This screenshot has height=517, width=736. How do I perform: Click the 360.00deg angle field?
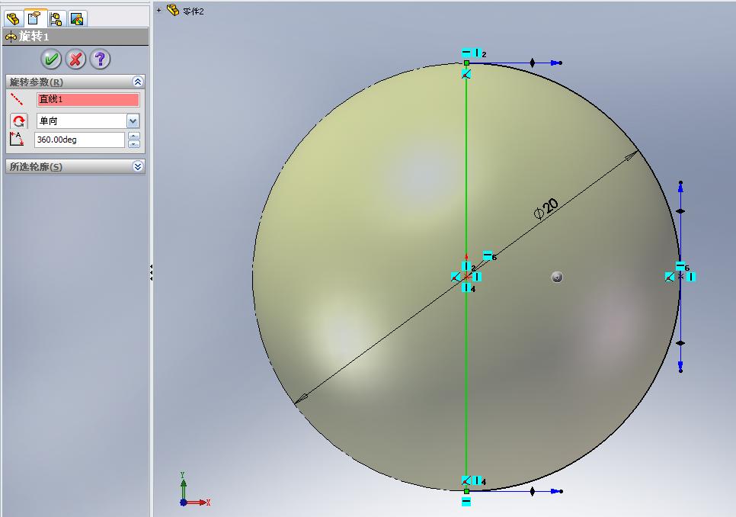(79, 140)
